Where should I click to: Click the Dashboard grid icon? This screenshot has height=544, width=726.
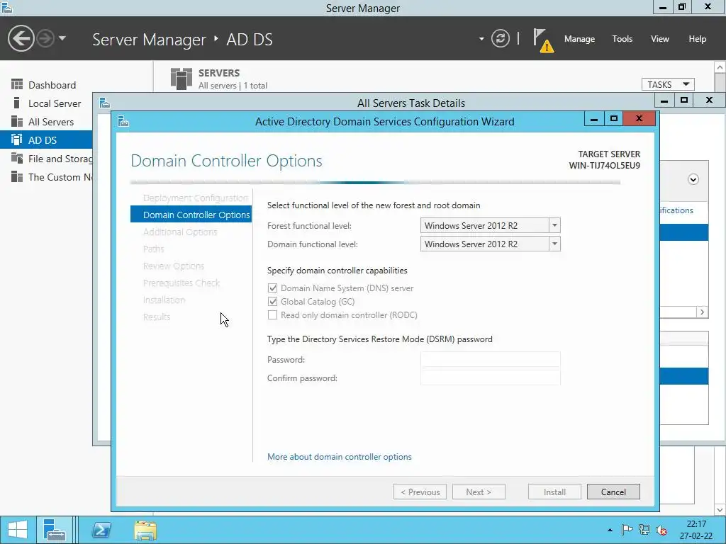[x=17, y=84]
